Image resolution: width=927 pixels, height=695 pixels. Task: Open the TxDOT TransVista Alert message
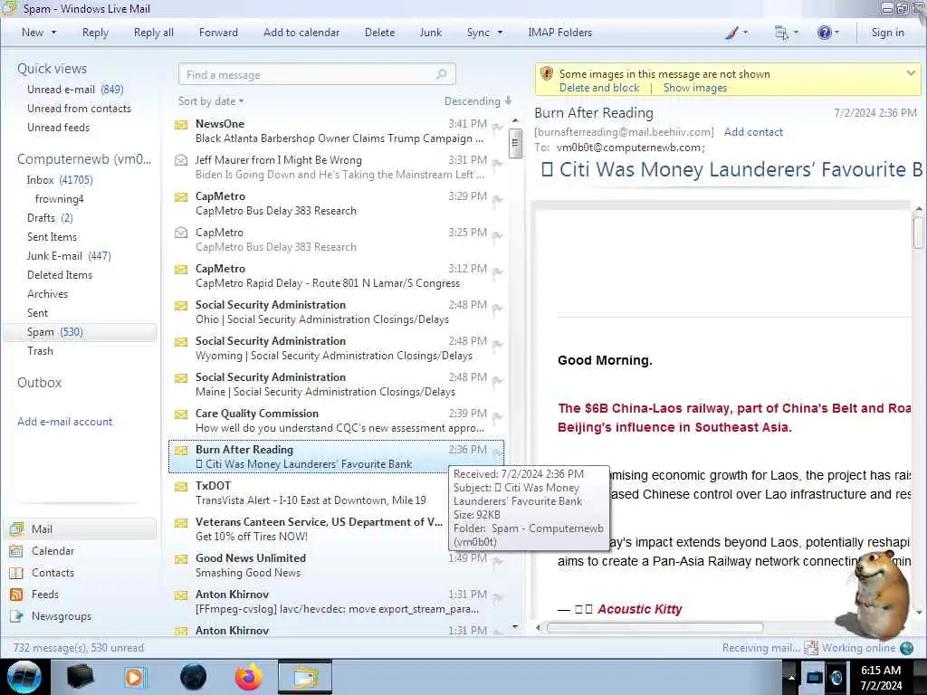(x=337, y=493)
